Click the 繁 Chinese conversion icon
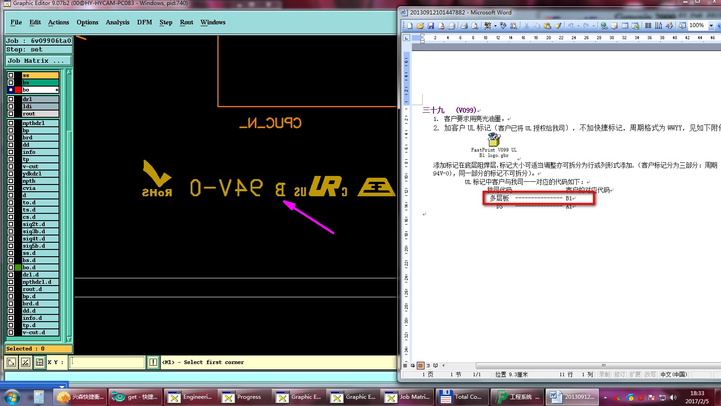Image resolution: width=721 pixels, height=406 pixels. click(488, 26)
